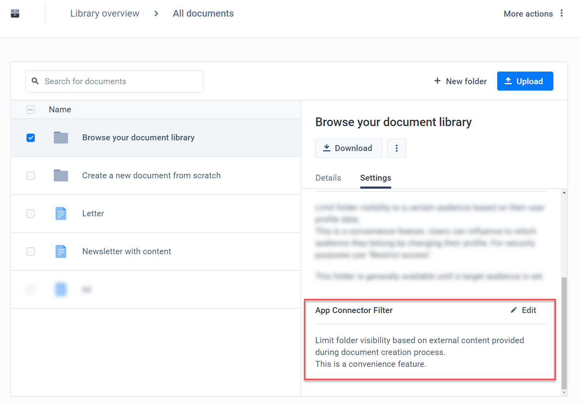Open the folder icon for Create a new document
The height and width of the screenshot is (404, 581).
(61, 175)
